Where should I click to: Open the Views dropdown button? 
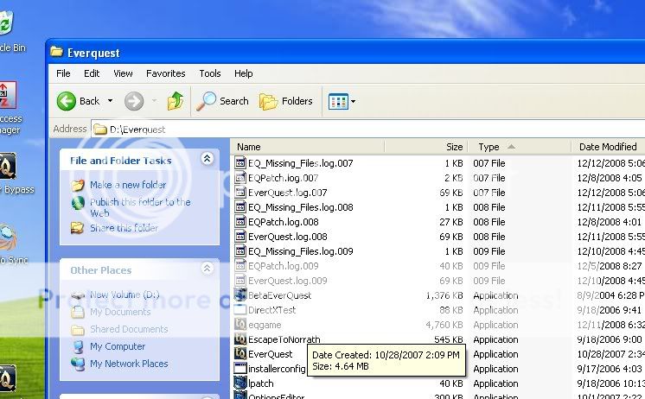point(342,101)
